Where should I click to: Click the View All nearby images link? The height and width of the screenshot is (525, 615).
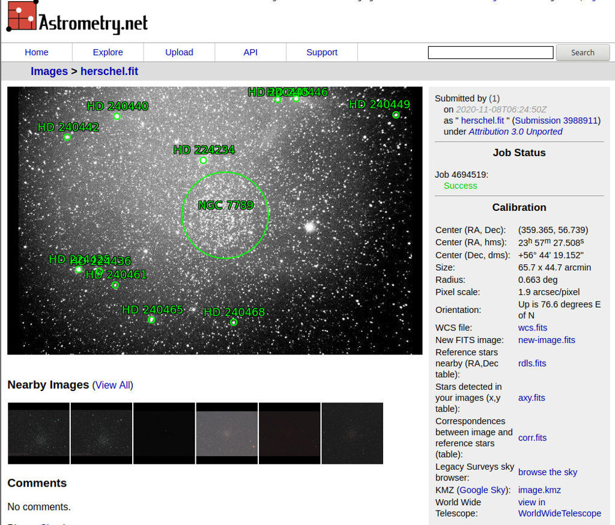(112, 385)
